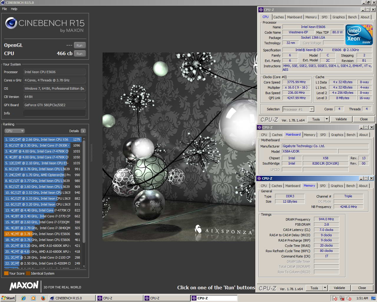Click the empty Info field in Cinebench

pyautogui.click(x=54, y=113)
